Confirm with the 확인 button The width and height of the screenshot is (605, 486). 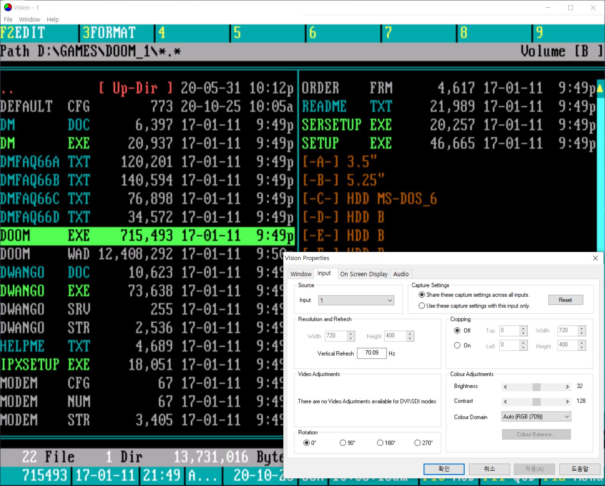tap(444, 469)
